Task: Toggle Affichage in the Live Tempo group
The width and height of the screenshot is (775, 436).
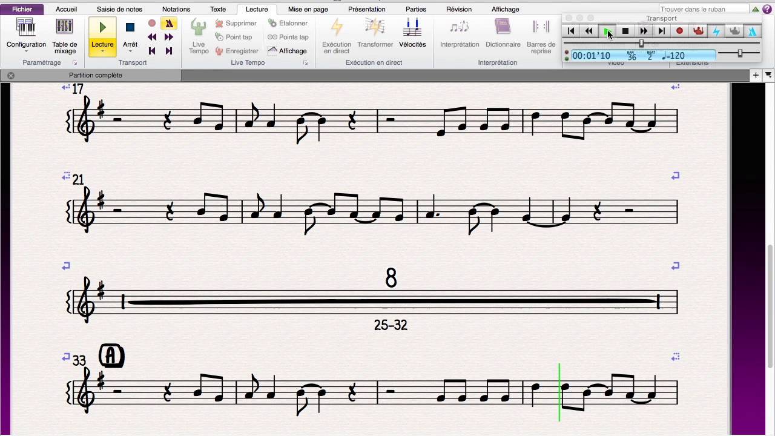Action: tap(287, 51)
